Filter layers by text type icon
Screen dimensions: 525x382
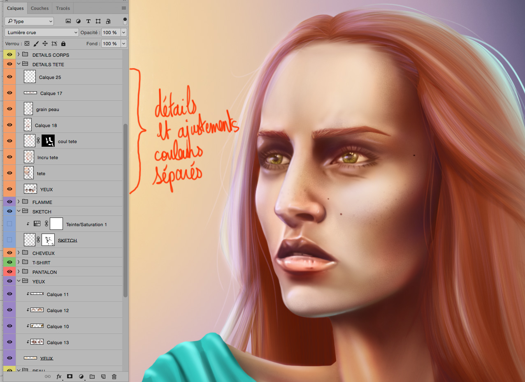[88, 21]
